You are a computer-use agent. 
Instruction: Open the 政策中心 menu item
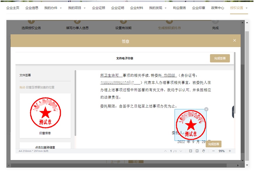pos(217,8)
